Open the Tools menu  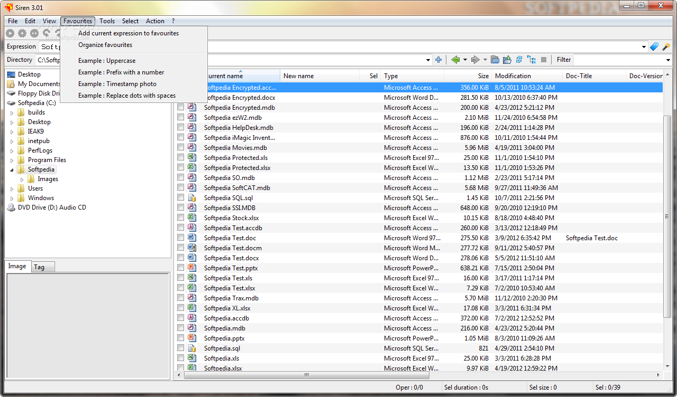(x=107, y=21)
